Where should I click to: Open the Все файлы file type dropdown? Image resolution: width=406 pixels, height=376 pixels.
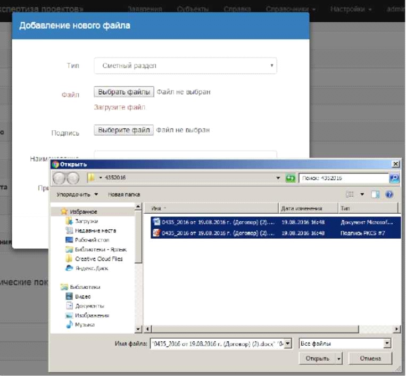coord(345,344)
